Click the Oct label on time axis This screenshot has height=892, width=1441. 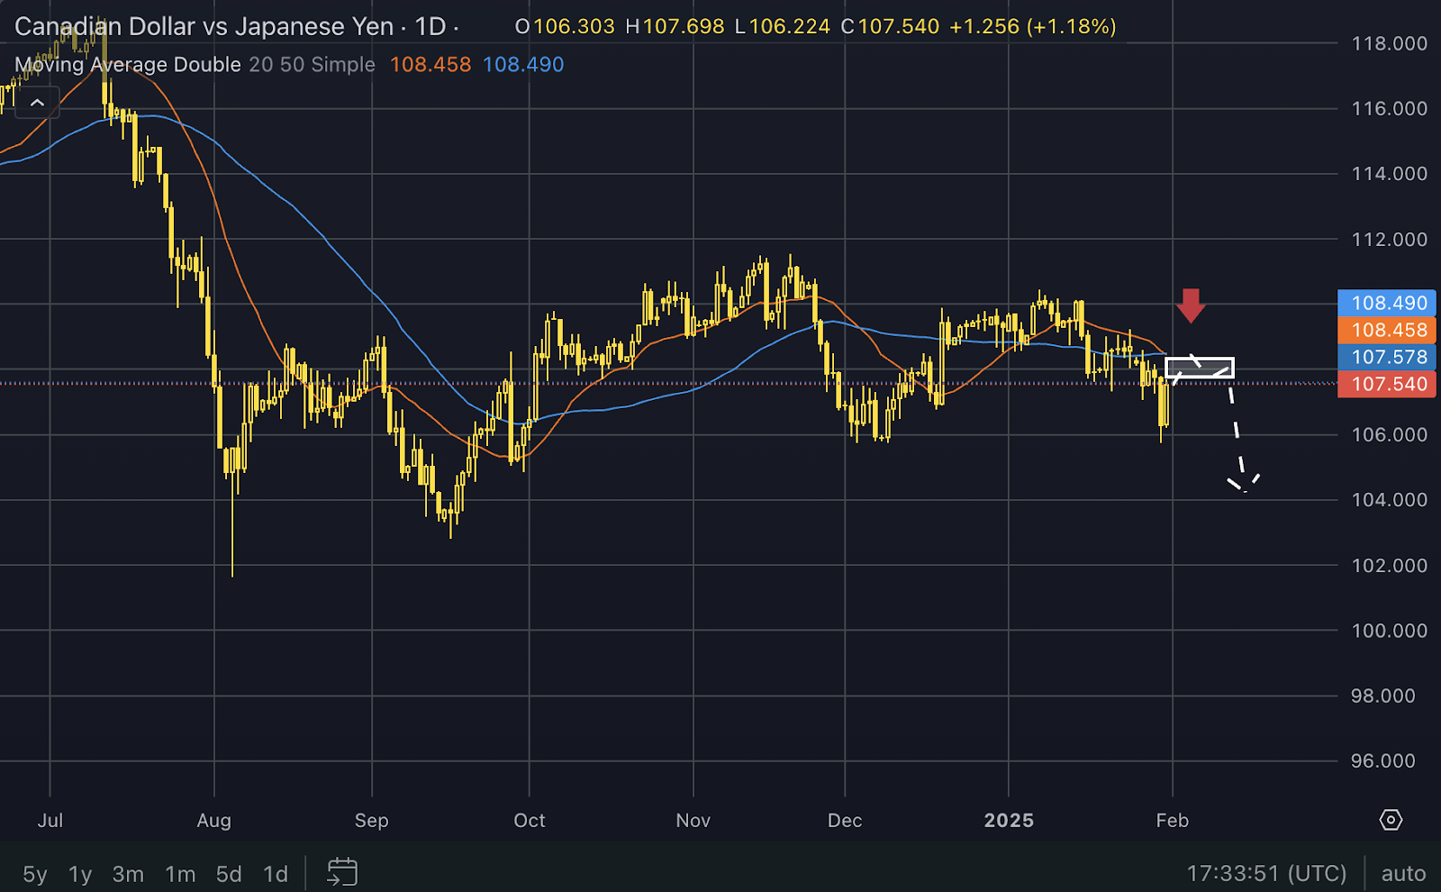[530, 820]
